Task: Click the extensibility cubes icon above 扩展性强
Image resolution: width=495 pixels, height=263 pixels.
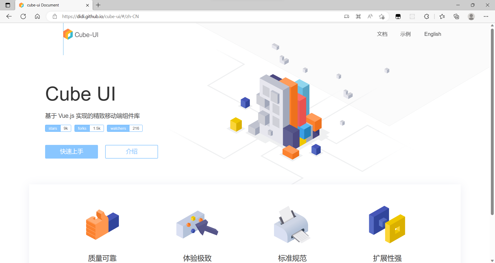Action: 387,224
